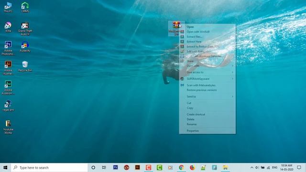Click the Type here to search box
The height and width of the screenshot is (172, 306).
tap(49, 168)
